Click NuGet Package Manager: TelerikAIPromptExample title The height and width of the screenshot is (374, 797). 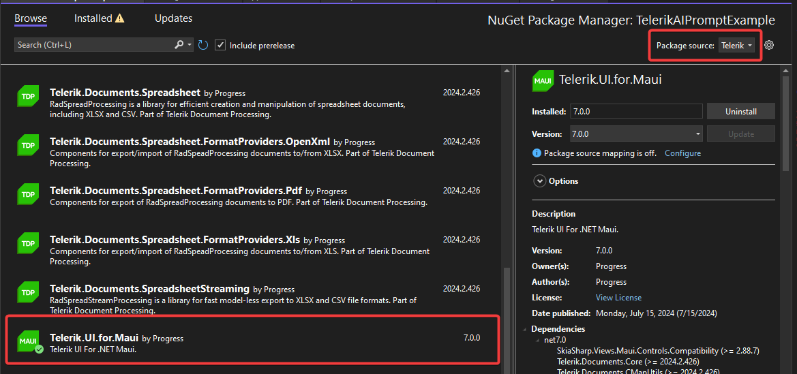pos(631,20)
